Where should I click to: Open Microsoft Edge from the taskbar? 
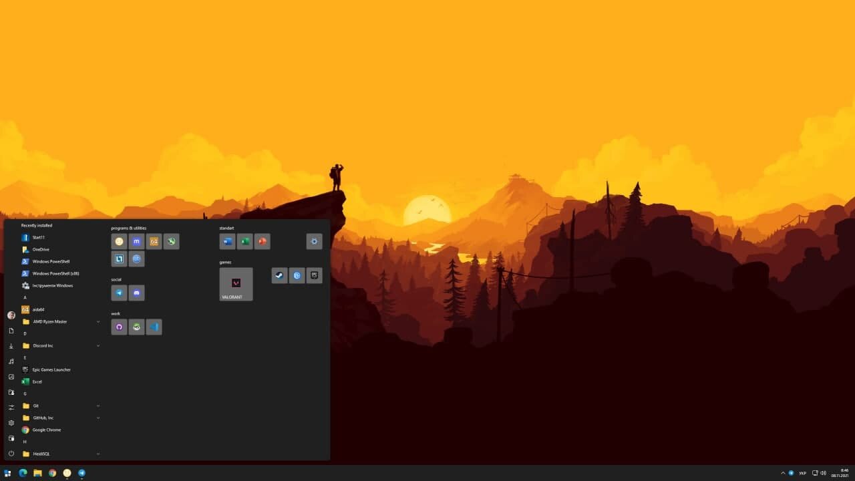pos(23,473)
